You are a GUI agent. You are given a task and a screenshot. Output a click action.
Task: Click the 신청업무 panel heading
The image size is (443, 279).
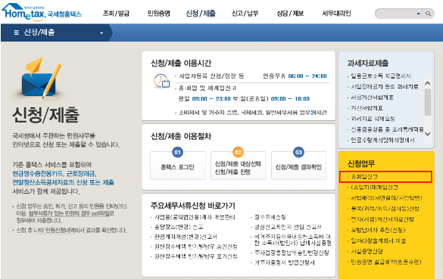click(361, 163)
